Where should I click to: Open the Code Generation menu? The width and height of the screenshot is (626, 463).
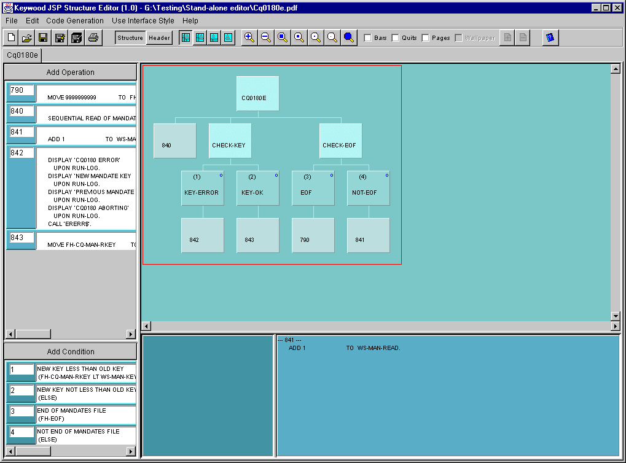pyautogui.click(x=75, y=20)
